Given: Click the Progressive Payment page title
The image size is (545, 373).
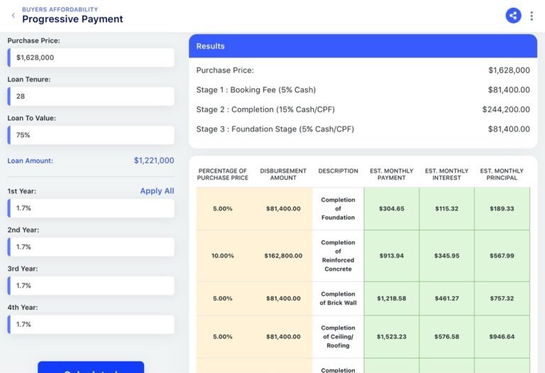Looking at the screenshot, I should [72, 19].
